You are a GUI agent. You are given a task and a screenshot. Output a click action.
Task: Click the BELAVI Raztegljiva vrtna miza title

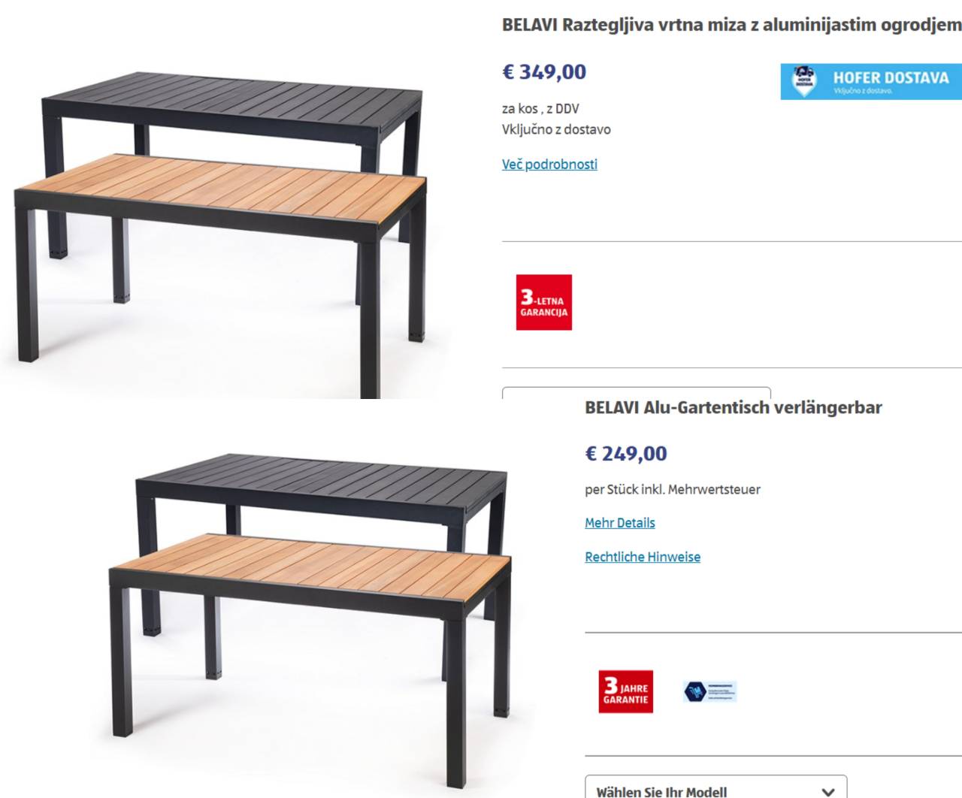pos(732,25)
